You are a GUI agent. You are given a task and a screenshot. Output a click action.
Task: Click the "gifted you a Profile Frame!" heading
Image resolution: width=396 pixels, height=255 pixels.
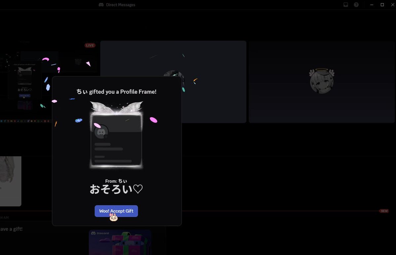click(x=117, y=92)
